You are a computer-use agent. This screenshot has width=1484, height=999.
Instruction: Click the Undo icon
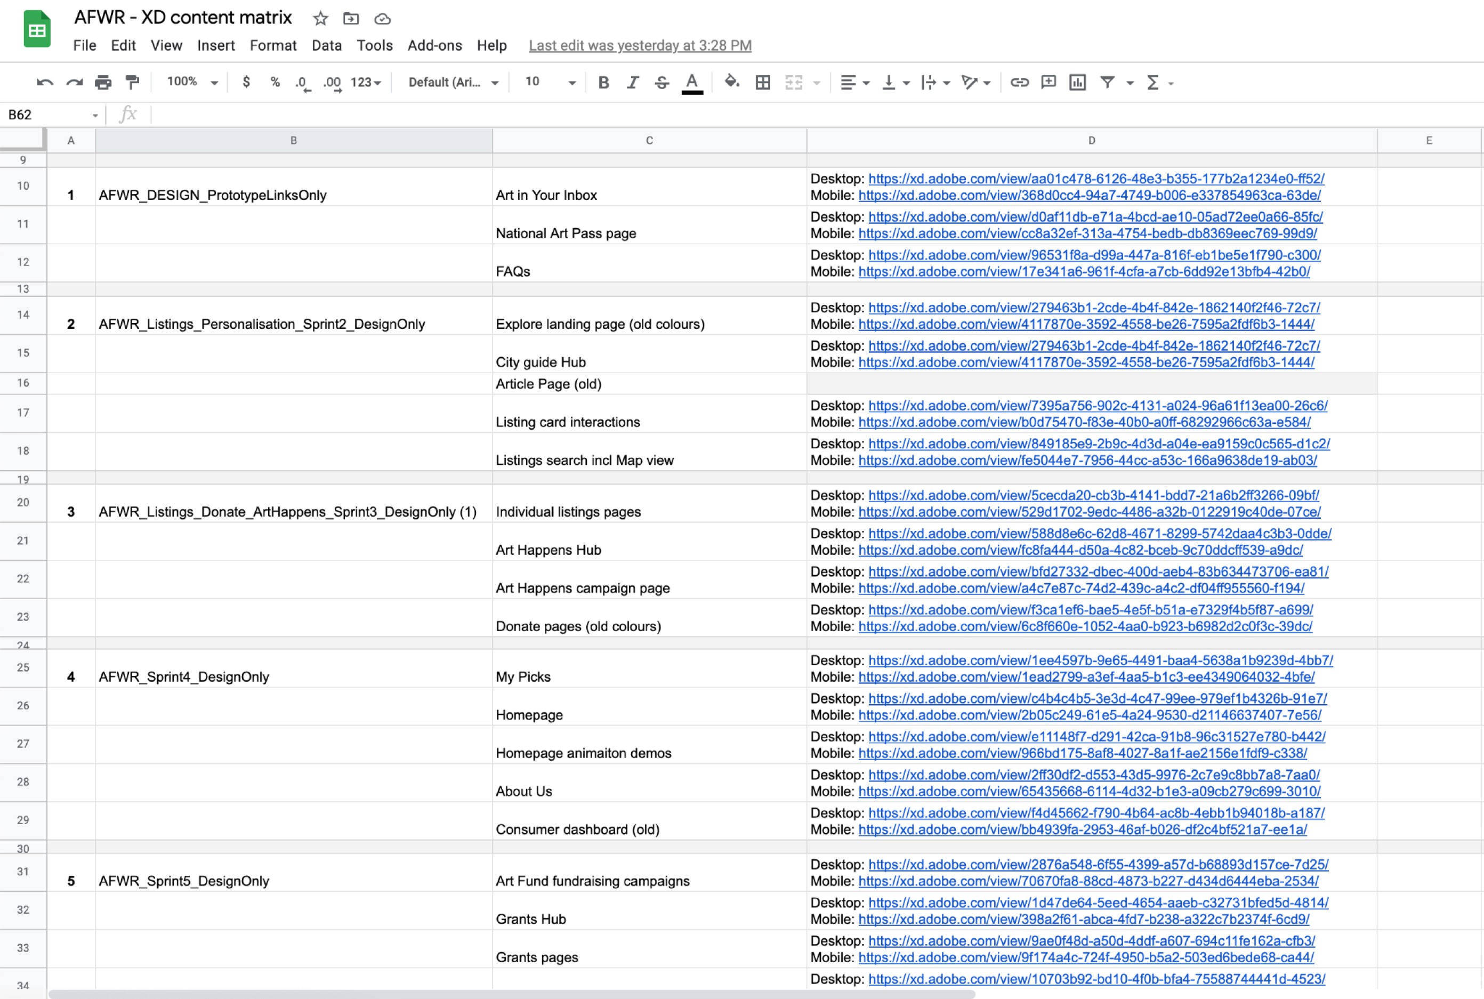coord(45,82)
